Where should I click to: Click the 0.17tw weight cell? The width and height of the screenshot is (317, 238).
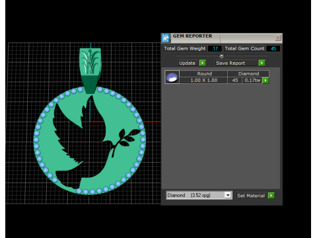pos(252,81)
